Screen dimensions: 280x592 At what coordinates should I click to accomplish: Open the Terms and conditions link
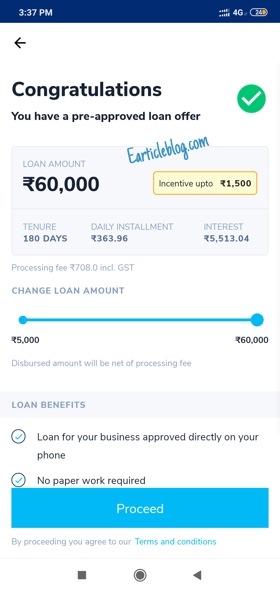coord(176,542)
